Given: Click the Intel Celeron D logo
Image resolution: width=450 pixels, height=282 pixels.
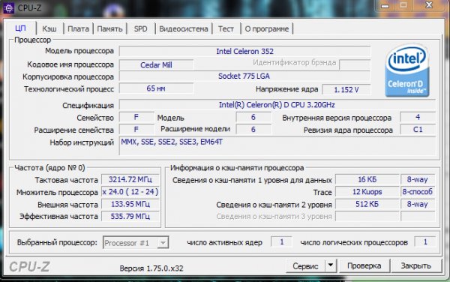Looking at the screenshot, I should click(407, 70).
